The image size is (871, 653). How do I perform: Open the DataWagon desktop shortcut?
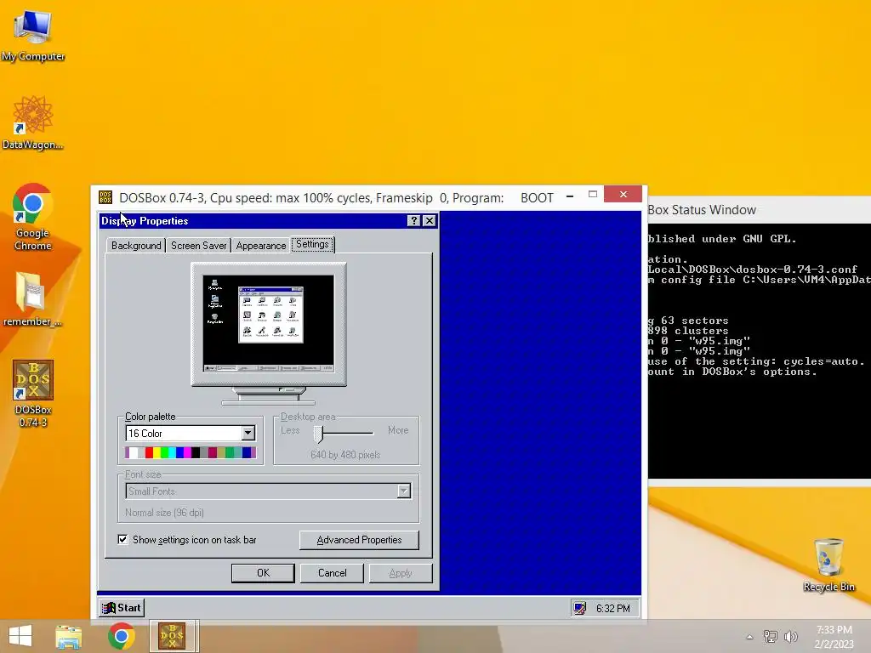pos(33,122)
